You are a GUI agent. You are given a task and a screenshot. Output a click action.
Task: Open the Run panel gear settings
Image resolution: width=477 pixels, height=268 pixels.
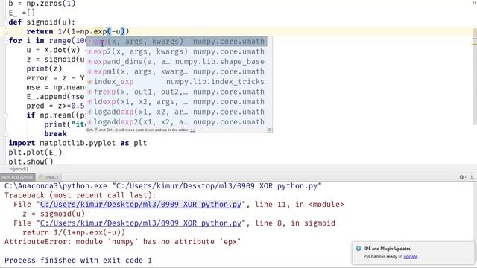click(462, 177)
